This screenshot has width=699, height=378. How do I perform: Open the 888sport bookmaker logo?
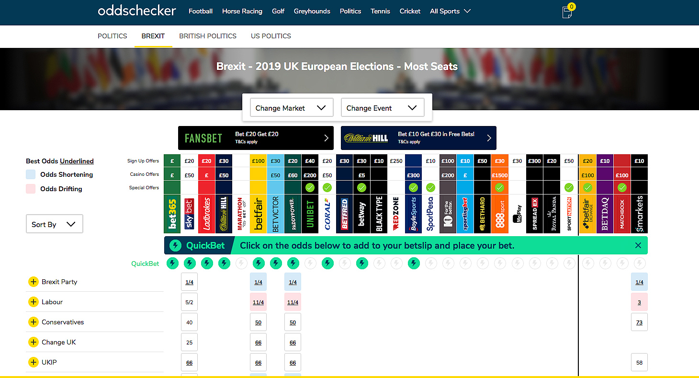pyautogui.click(x=500, y=214)
